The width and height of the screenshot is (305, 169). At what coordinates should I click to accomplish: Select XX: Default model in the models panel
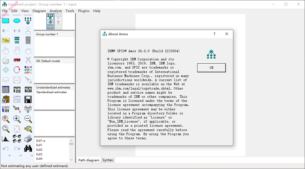pos(54,61)
